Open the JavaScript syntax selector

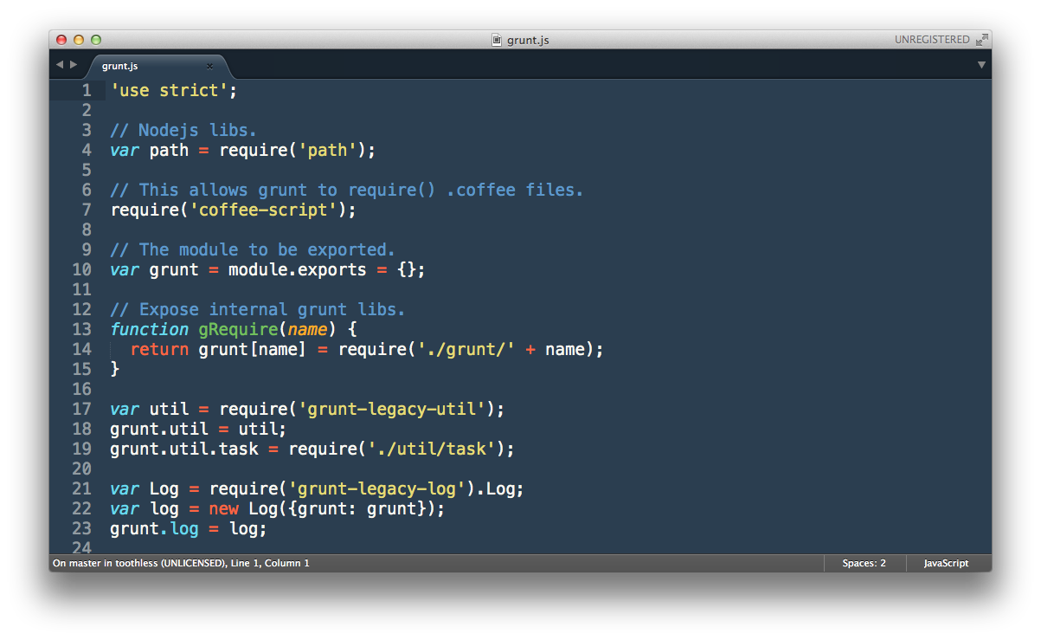point(946,563)
